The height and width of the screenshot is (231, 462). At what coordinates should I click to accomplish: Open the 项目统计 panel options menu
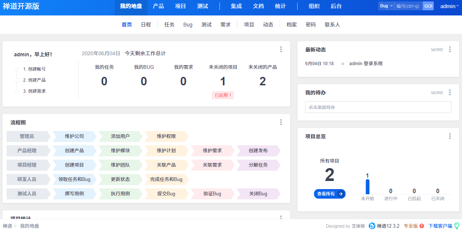coord(281,217)
